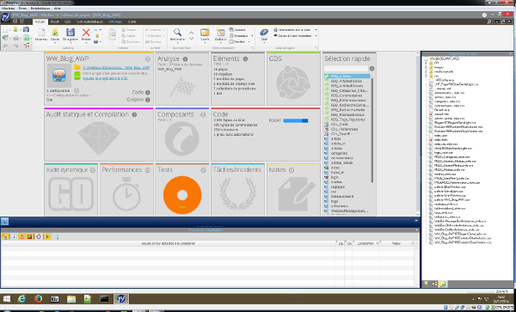
Task: Open the Ouvrir dropdown arrow
Action: click(x=55, y=42)
